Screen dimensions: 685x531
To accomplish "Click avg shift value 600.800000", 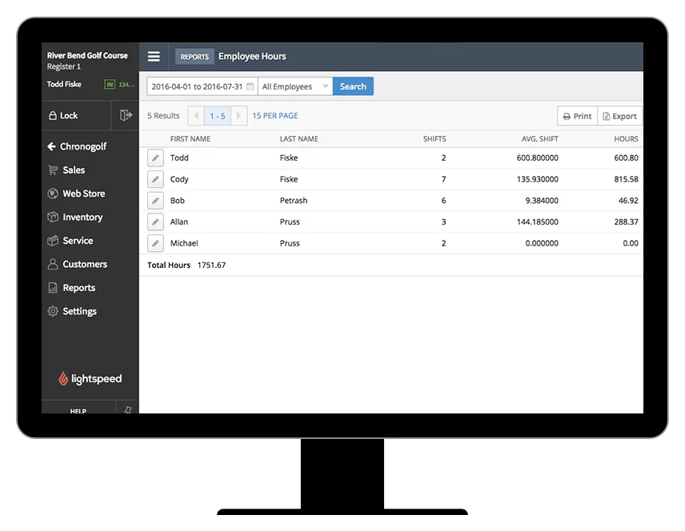I will [537, 158].
